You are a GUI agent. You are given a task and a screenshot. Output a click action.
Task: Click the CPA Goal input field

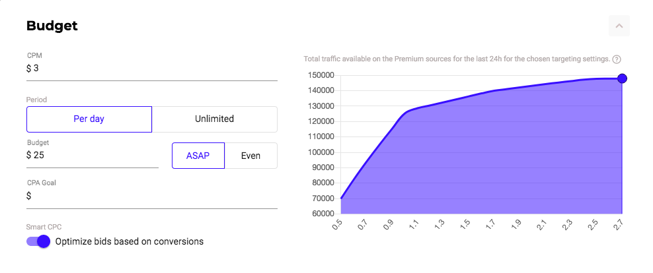[152, 196]
